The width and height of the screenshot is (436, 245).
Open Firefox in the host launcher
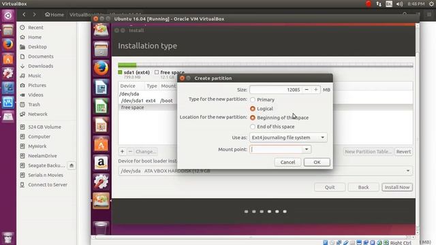pos(7,44)
